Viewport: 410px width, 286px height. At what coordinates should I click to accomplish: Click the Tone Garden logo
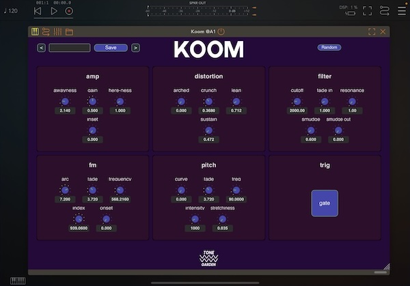208,259
